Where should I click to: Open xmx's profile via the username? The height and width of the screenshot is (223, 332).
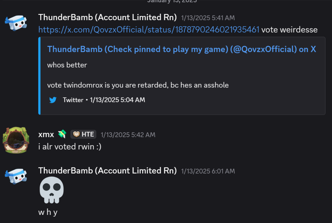click(x=46, y=134)
